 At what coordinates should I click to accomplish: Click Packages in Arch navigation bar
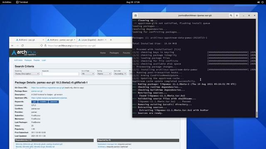[114, 53]
